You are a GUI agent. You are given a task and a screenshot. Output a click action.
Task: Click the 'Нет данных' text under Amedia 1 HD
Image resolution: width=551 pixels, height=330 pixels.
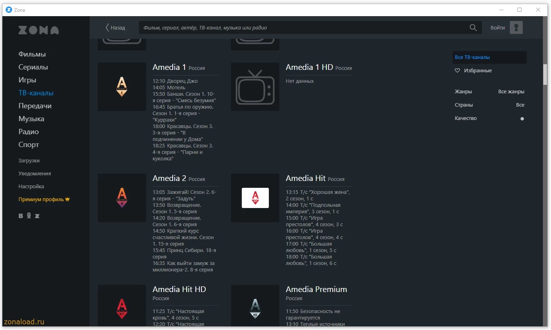pos(300,81)
